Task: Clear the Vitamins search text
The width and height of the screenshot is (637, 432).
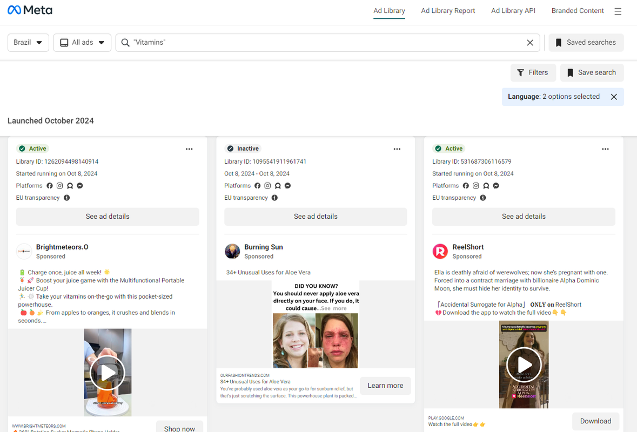Action: coord(529,43)
